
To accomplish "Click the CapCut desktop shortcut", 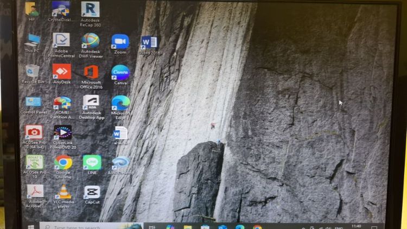I will point(92,195).
